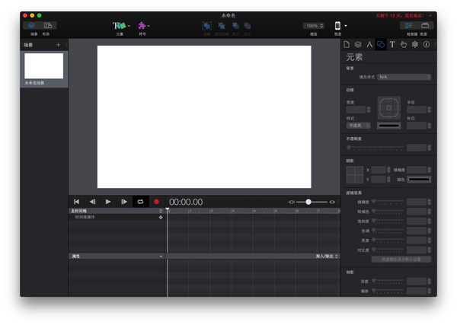Viewport: 457px width, 325px height.
Task: Select the untitled scene thumbnail
Action: (x=43, y=66)
